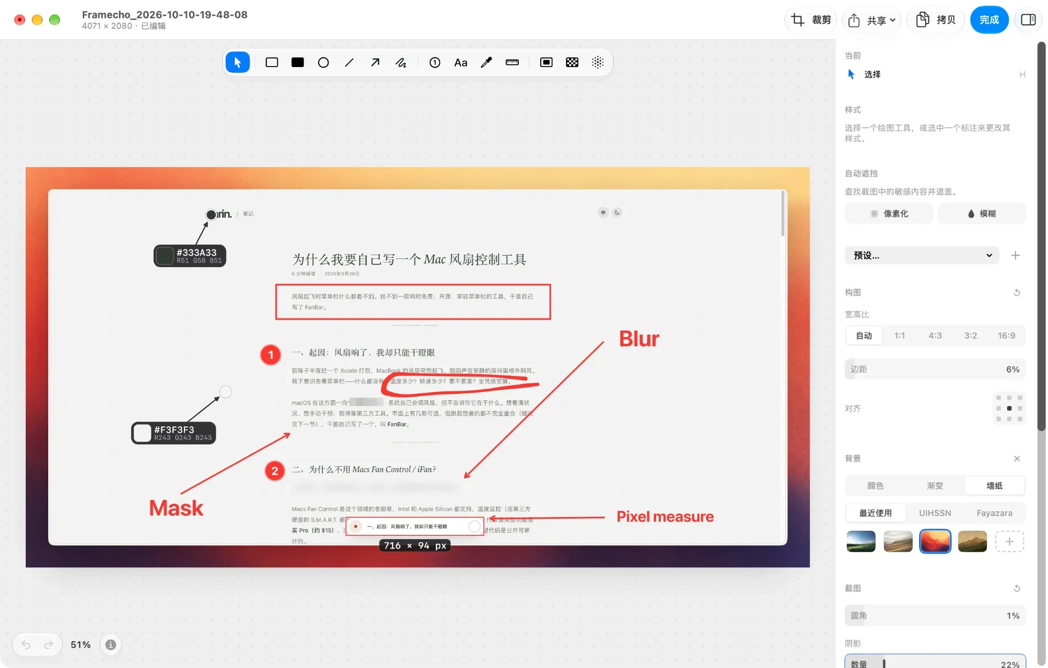
Task: Select the Aa text tool
Action: click(x=461, y=63)
